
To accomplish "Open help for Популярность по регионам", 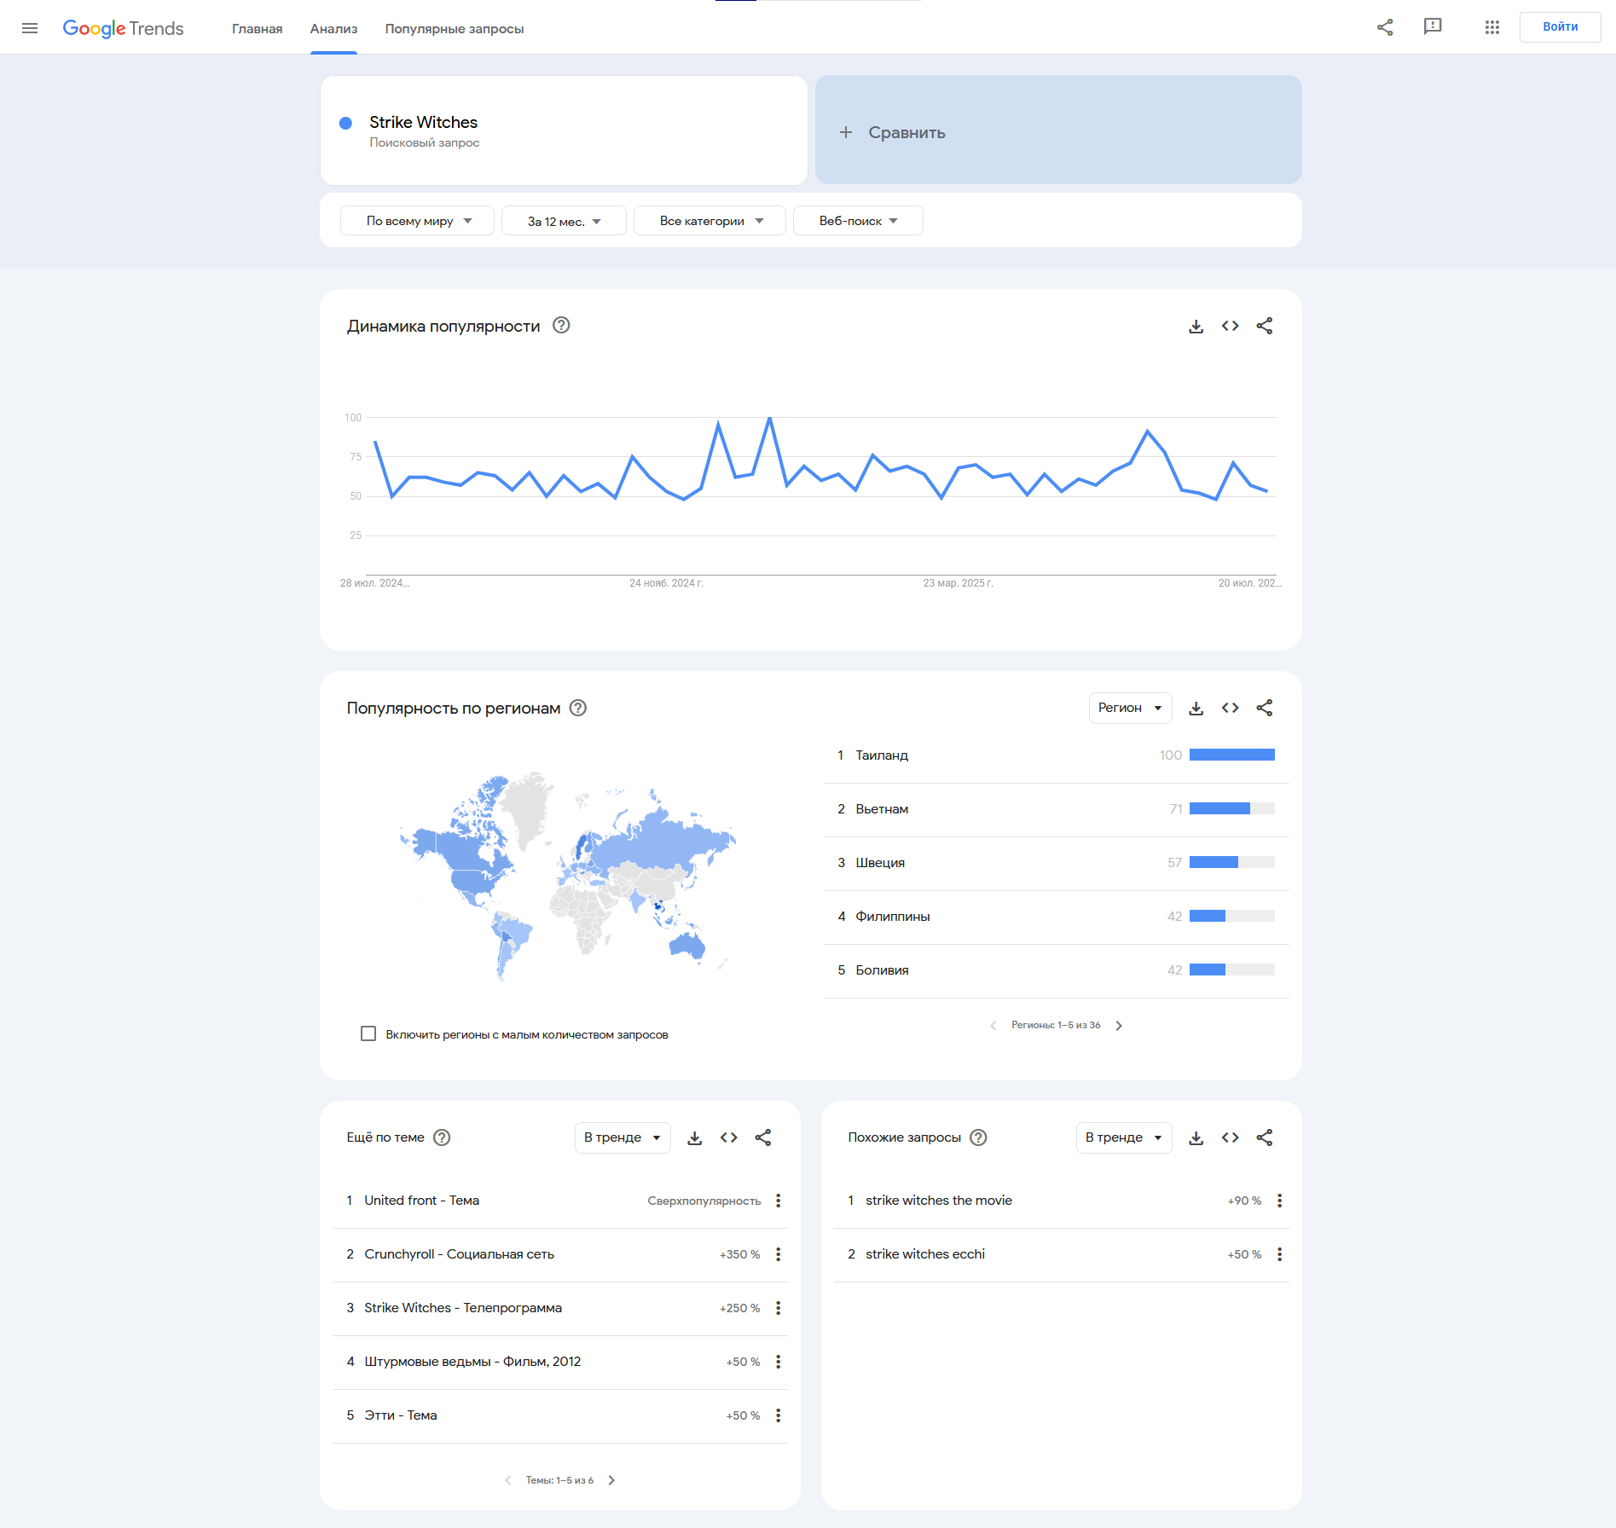I will [x=578, y=708].
